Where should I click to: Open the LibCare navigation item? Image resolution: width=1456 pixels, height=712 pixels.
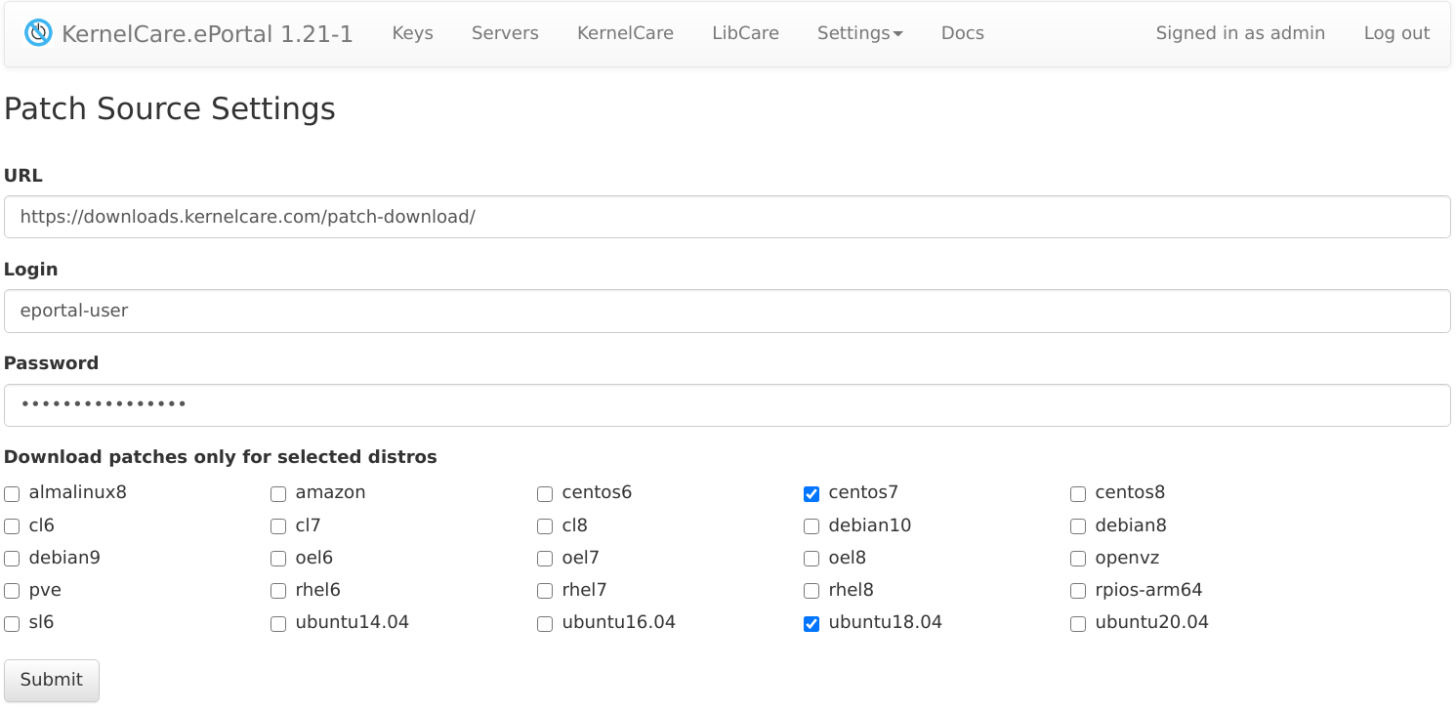pos(745,33)
